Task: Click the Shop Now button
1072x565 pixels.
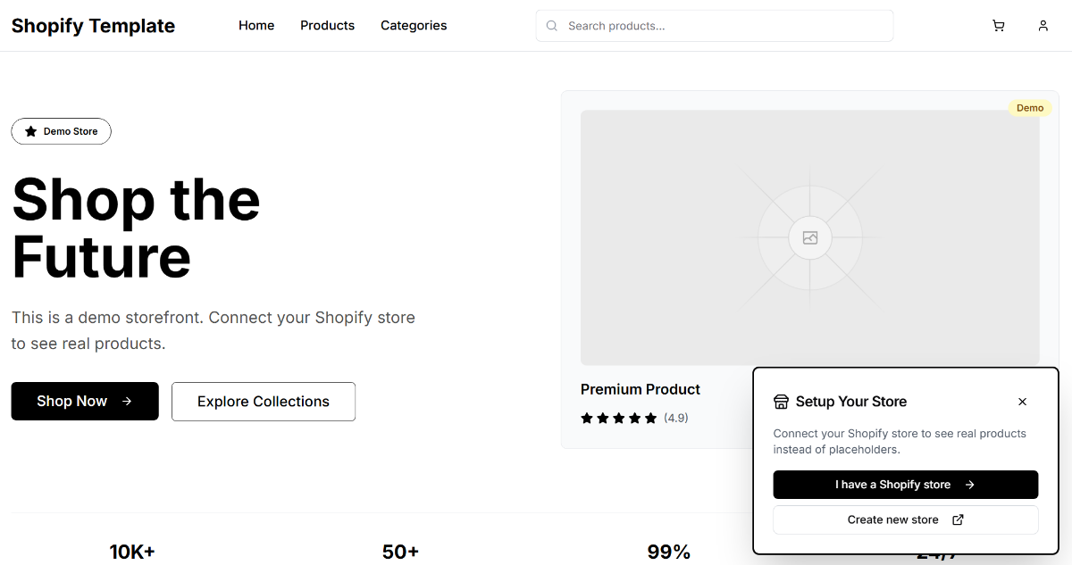Action: click(x=84, y=401)
